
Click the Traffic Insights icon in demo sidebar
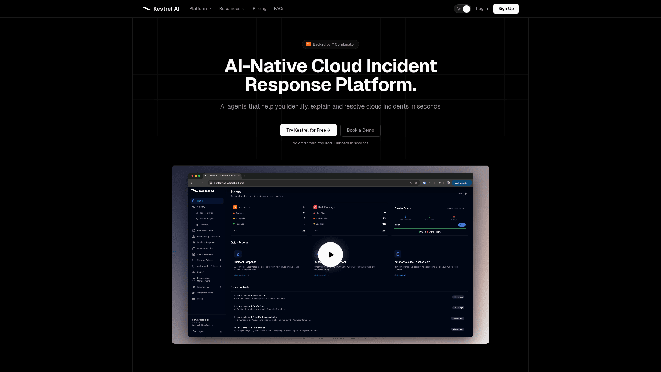point(197,219)
